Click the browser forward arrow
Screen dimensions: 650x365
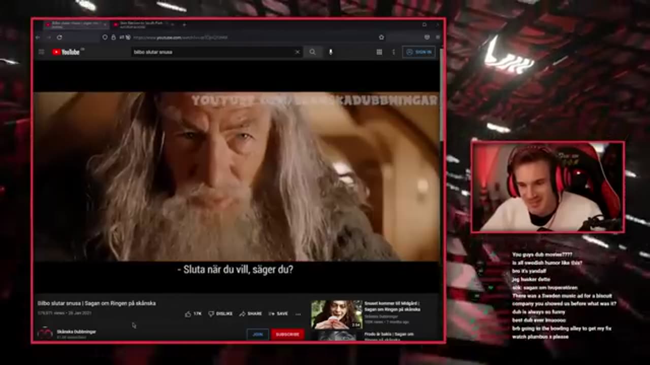(x=48, y=37)
